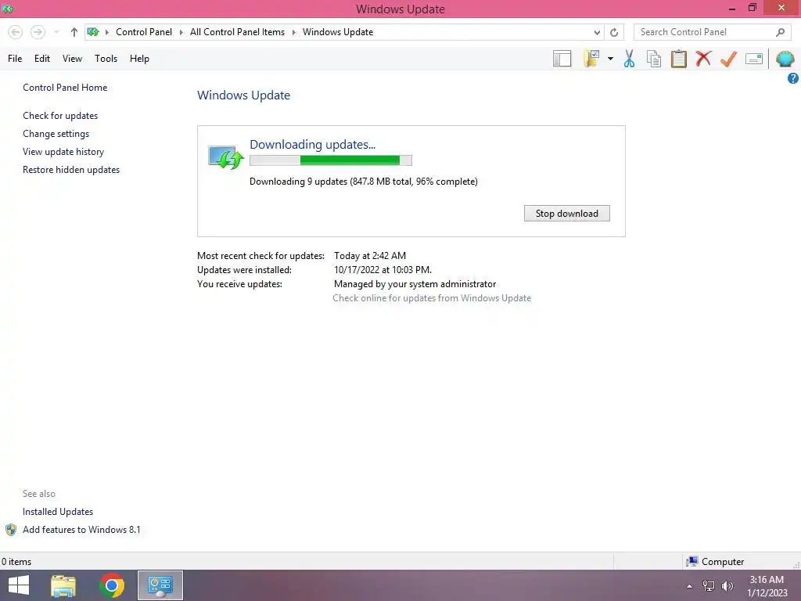
Task: Show hidden tray icons arrow
Action: (x=690, y=586)
